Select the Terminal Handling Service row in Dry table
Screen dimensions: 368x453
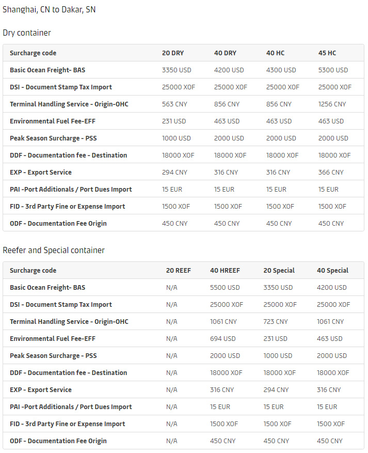[184, 104]
